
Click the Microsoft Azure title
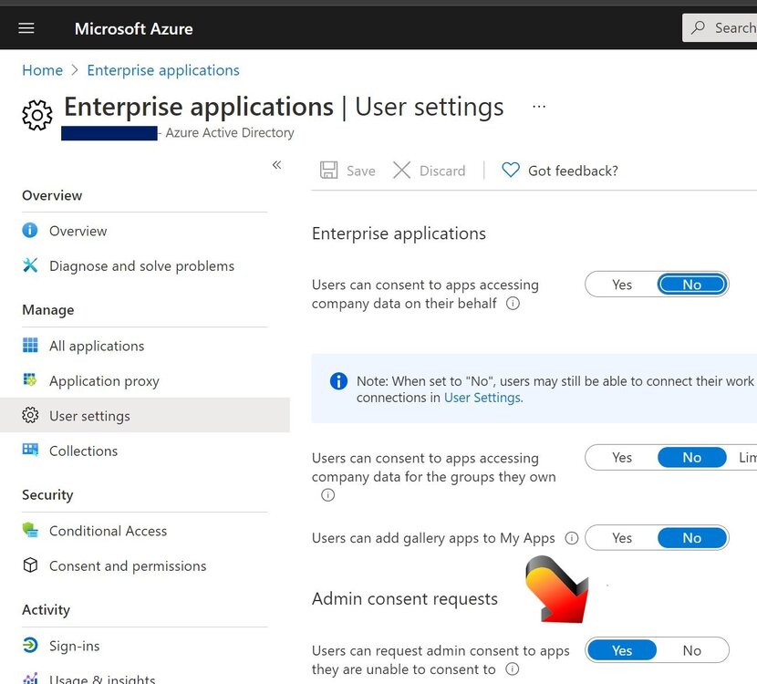point(134,28)
